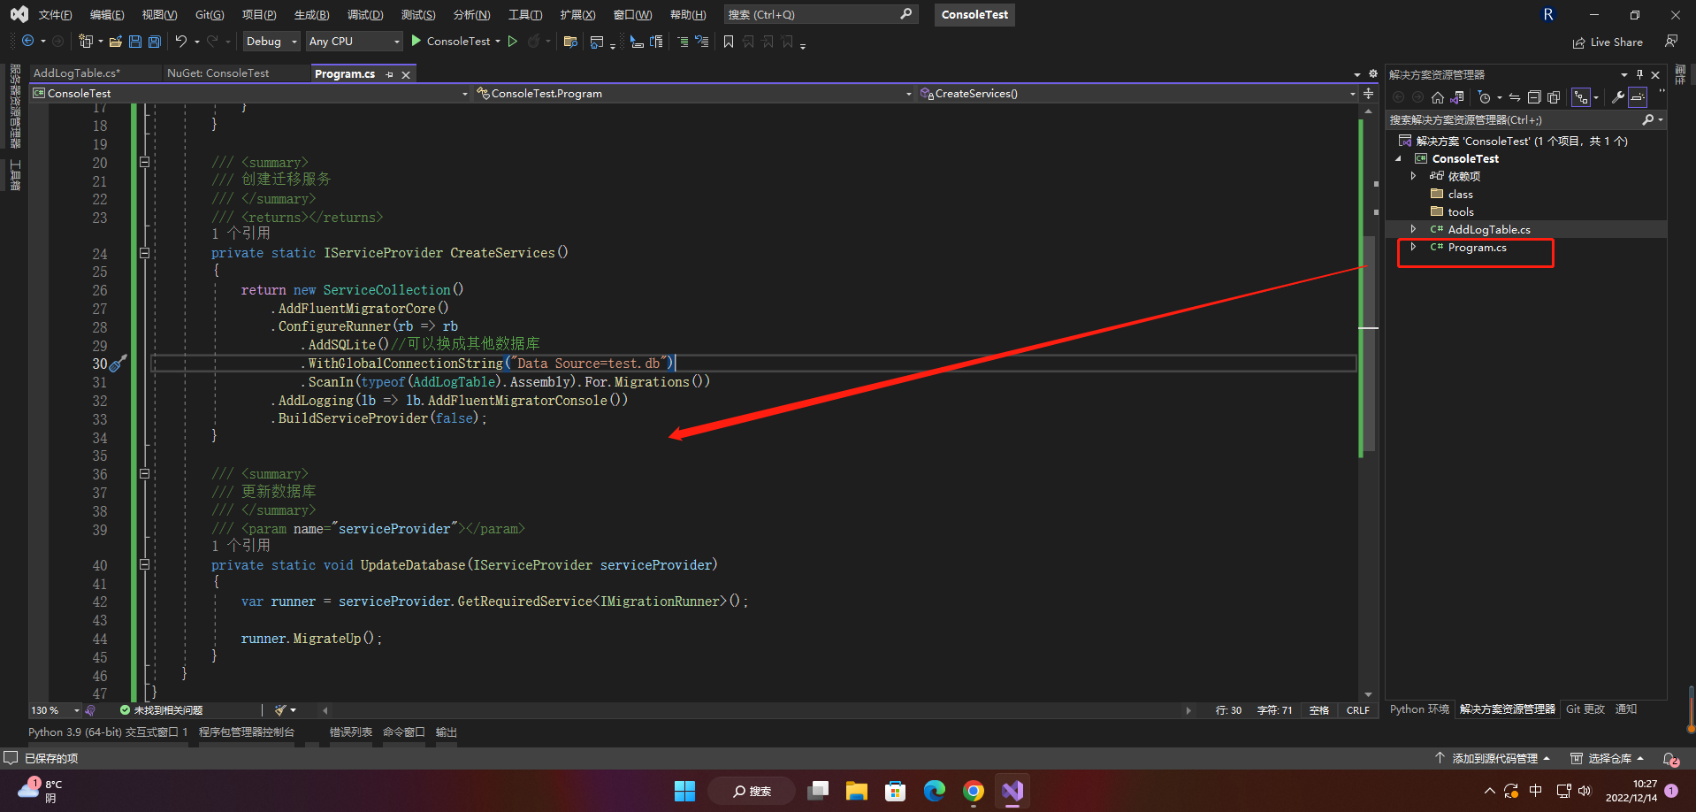The image size is (1696, 812).
Task: Click the pin icon on Program.cs tab
Action: (x=390, y=74)
